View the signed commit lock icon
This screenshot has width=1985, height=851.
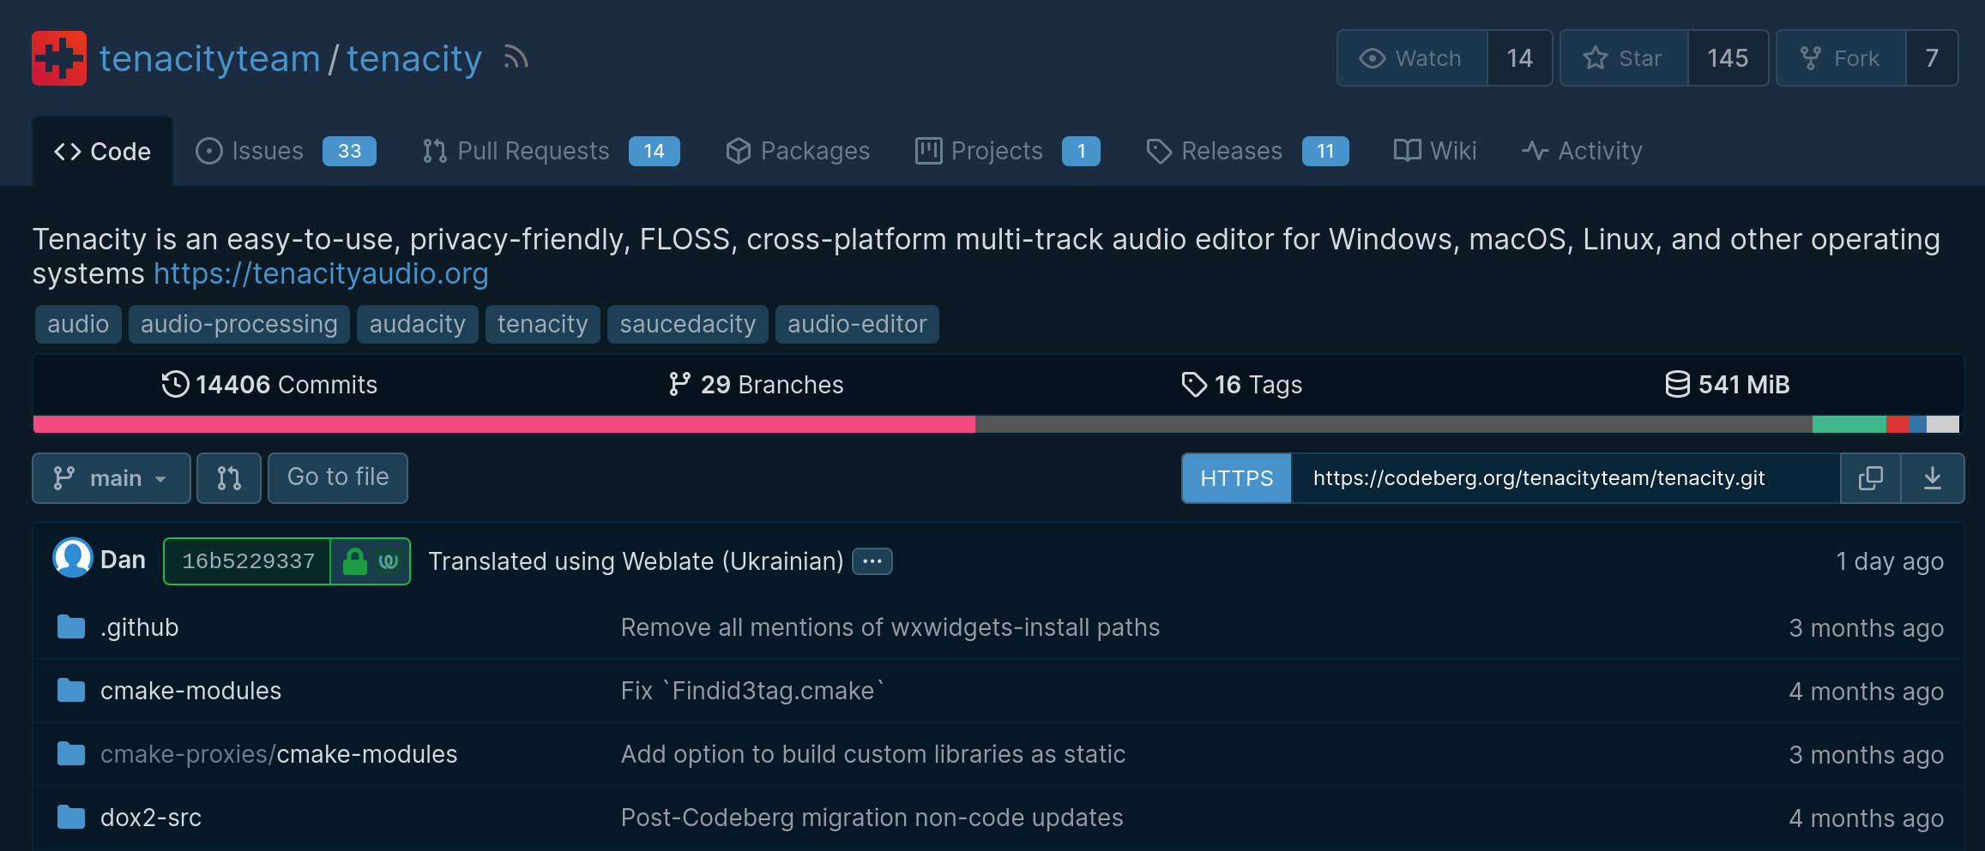point(354,561)
